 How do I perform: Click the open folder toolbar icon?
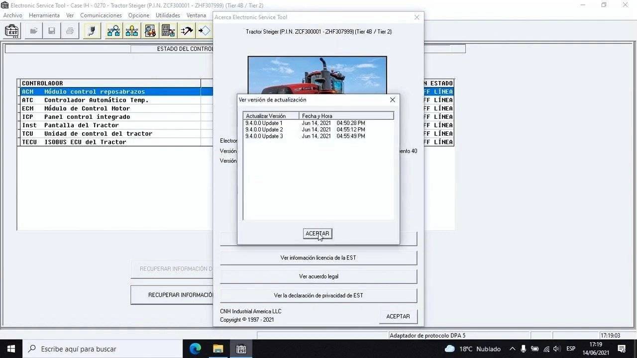(x=34, y=31)
